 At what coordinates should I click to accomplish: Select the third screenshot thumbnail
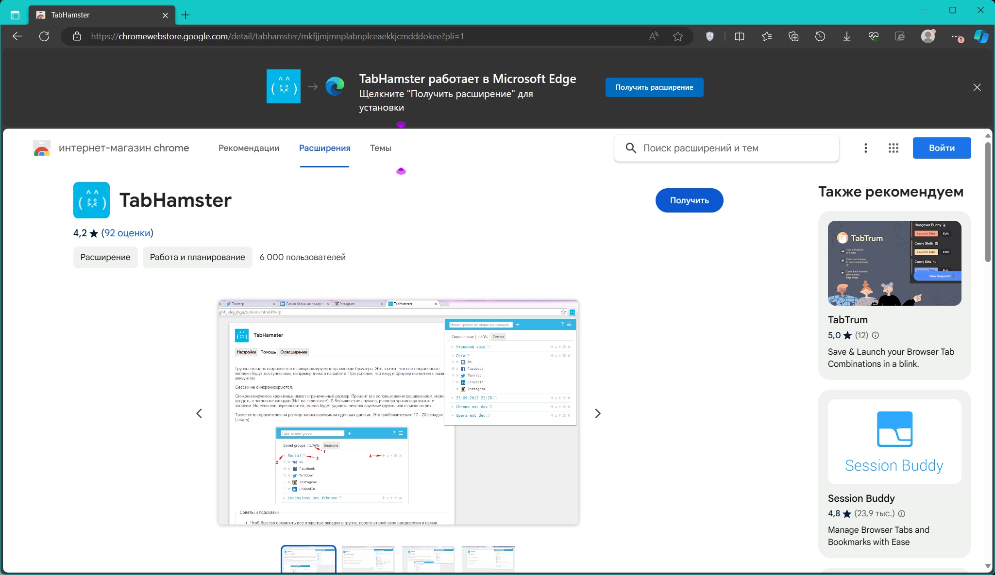click(x=428, y=559)
